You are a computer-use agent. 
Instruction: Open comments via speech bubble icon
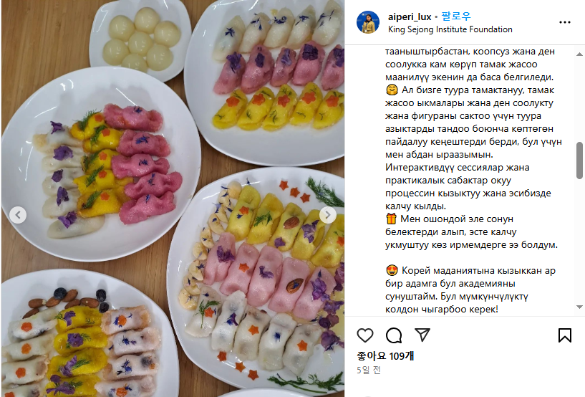[394, 335]
